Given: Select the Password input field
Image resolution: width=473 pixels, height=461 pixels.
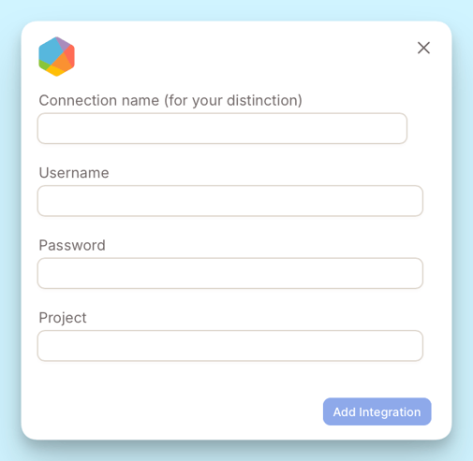Looking at the screenshot, I should [x=230, y=273].
